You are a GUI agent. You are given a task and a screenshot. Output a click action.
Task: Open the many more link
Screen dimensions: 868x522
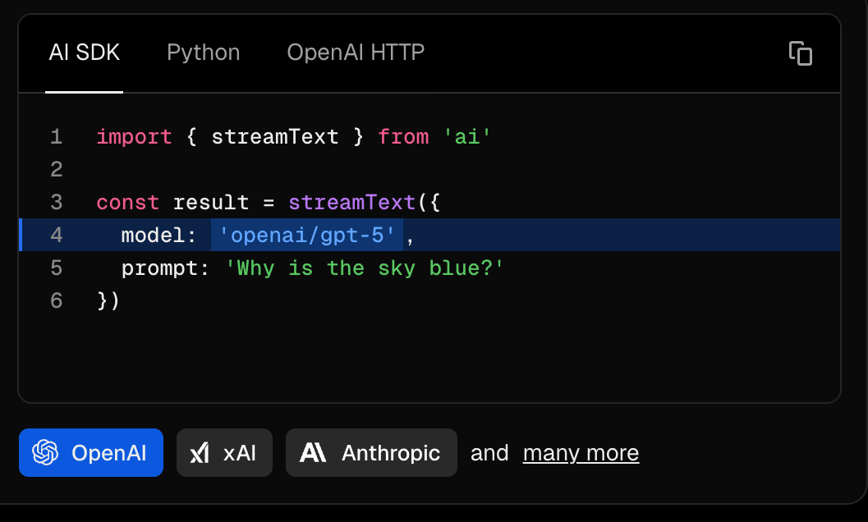click(581, 453)
